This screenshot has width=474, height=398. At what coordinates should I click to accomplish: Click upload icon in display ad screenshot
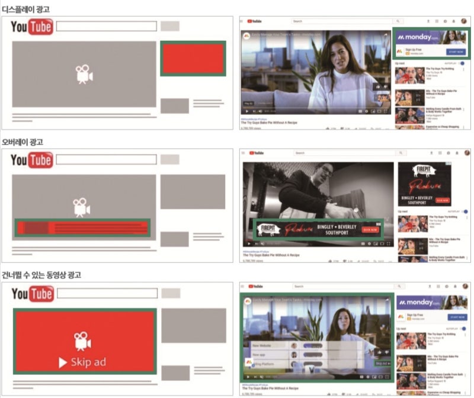tap(428, 21)
